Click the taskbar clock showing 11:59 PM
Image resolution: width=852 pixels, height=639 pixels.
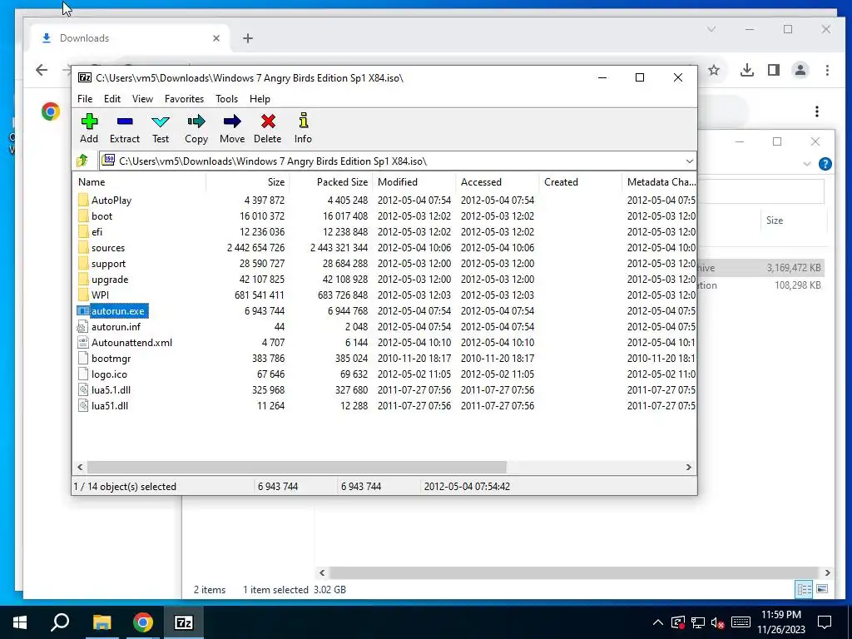point(780,622)
